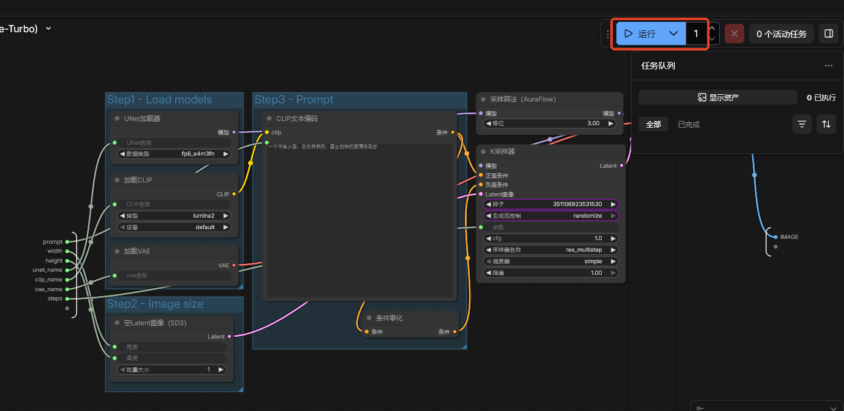Switch to the 已完成 tab
Screen dimensions: 844x411
(x=689, y=124)
